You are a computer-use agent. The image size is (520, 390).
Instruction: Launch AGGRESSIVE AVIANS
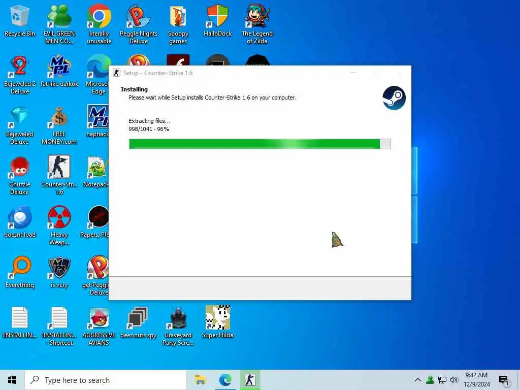point(99,327)
